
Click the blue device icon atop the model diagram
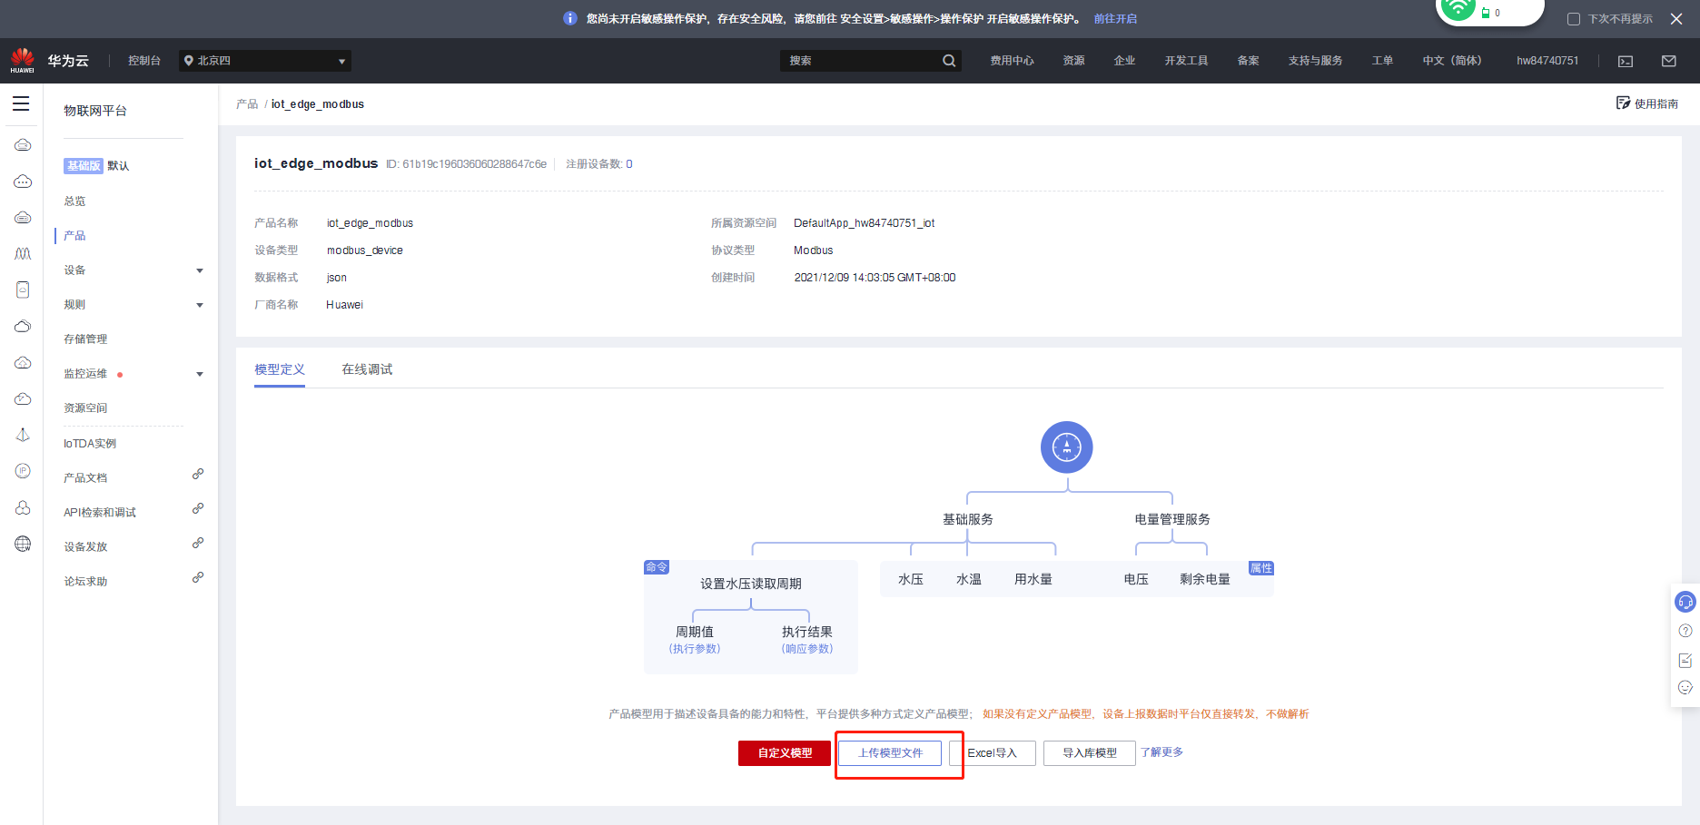tap(1066, 447)
